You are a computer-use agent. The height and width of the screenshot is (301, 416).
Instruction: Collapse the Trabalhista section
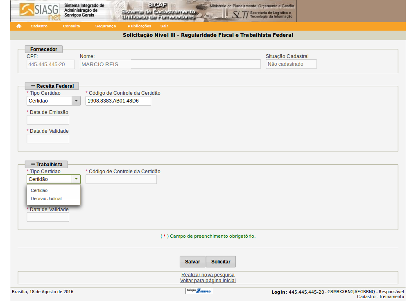pyautogui.click(x=46, y=165)
